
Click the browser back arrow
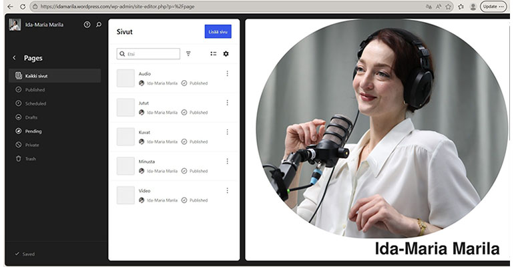[x=9, y=7]
